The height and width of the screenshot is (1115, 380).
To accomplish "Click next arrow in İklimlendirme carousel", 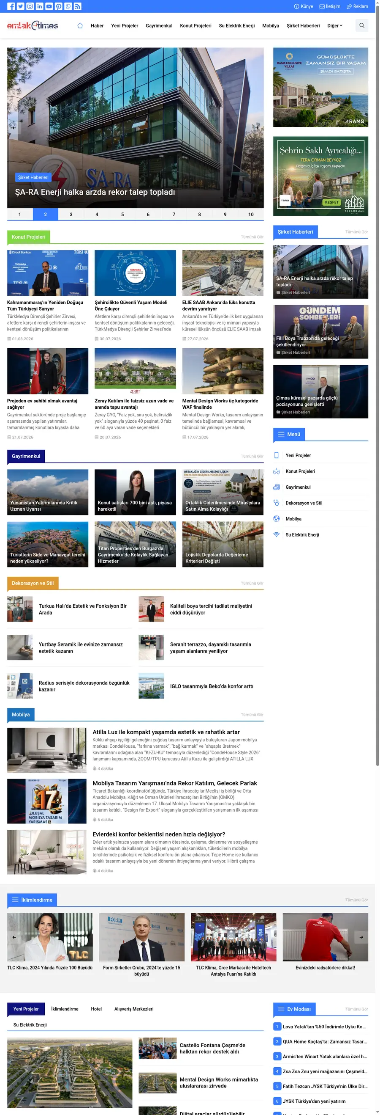I will (361, 937).
